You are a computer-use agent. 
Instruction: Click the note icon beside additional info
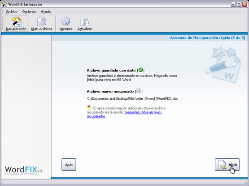coord(89,107)
